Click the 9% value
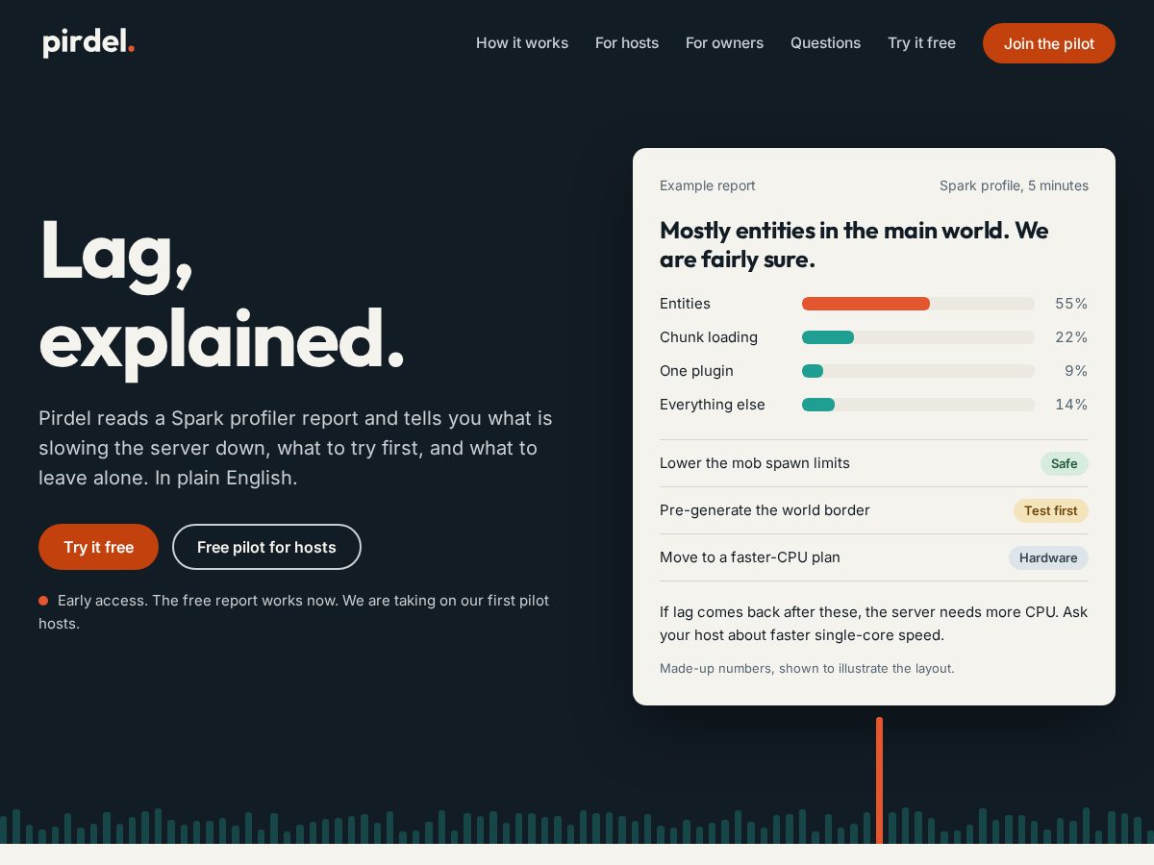 pyautogui.click(x=1076, y=371)
